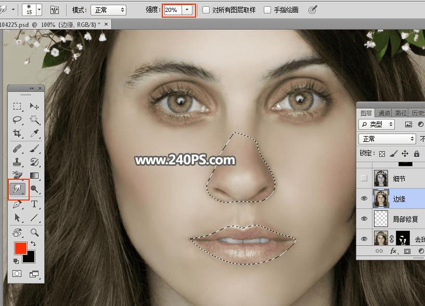Select the Crop tool
The height and width of the screenshot is (306, 425).
coord(17,133)
